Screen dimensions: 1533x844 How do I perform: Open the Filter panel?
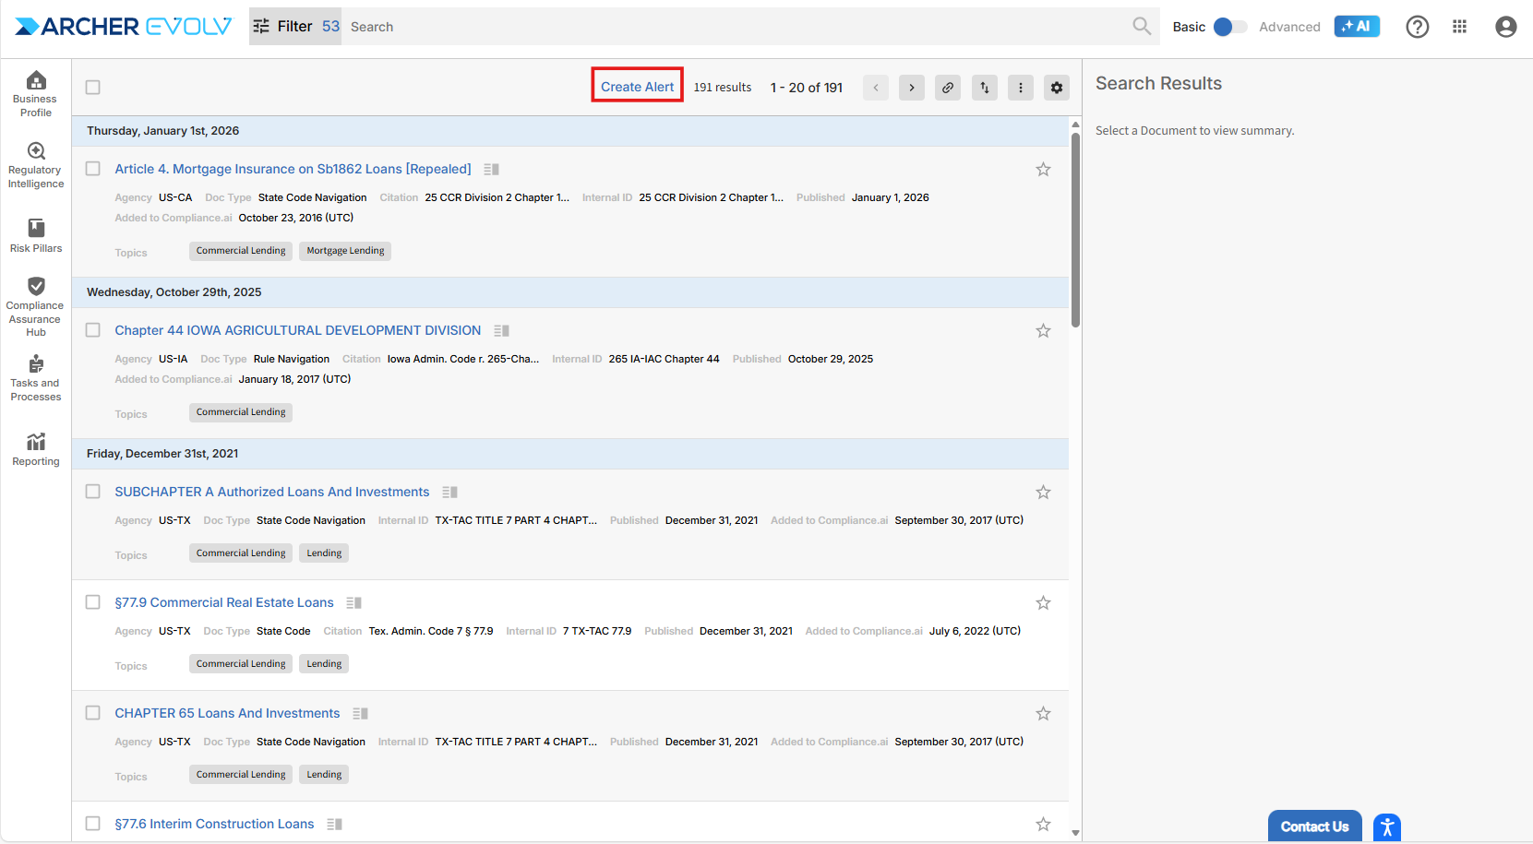click(x=294, y=27)
